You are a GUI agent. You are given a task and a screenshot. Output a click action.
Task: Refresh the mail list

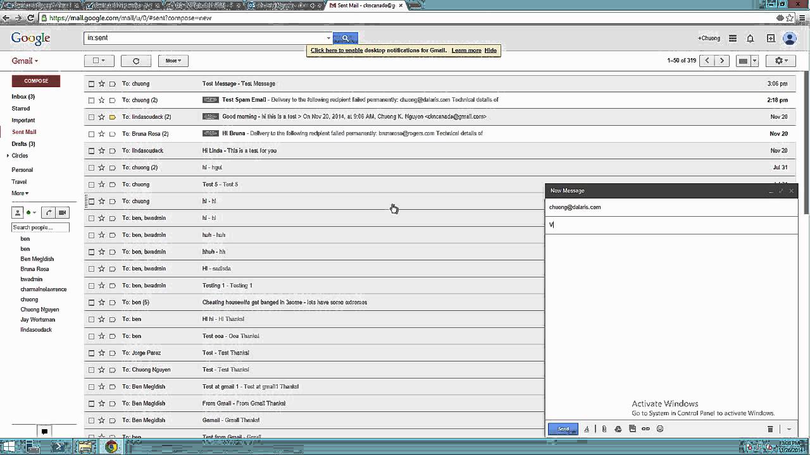[x=135, y=61]
